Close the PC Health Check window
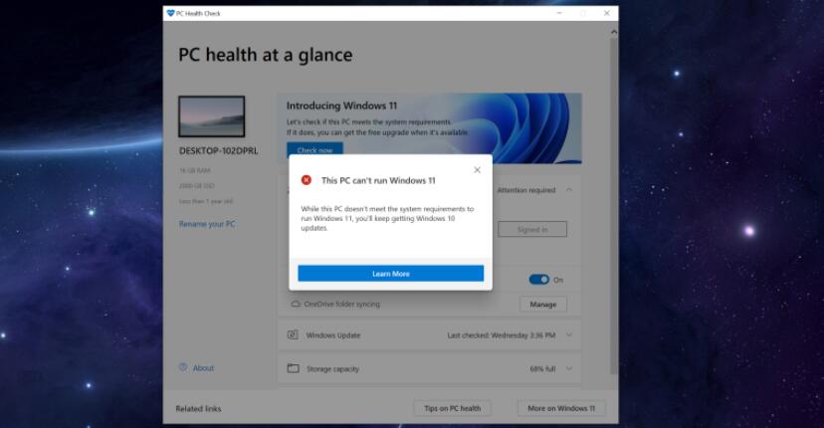824x428 pixels. (x=606, y=13)
